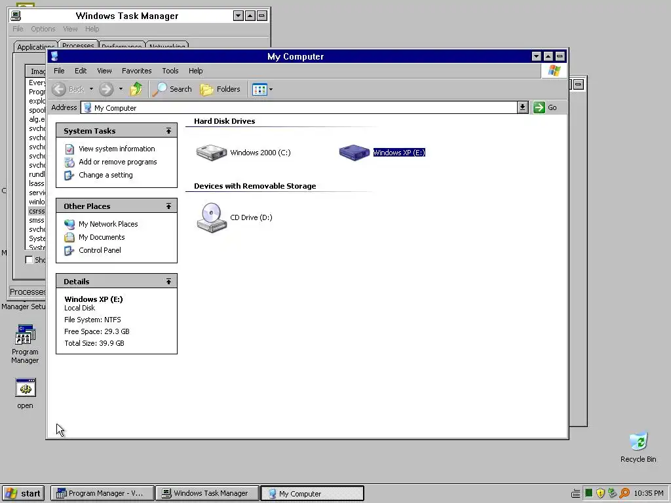Click the green CPU usage tray icon
This screenshot has height=503, width=671.
pos(589,493)
